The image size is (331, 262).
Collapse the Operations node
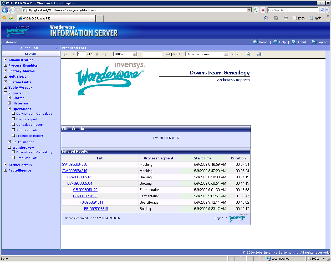(9, 109)
